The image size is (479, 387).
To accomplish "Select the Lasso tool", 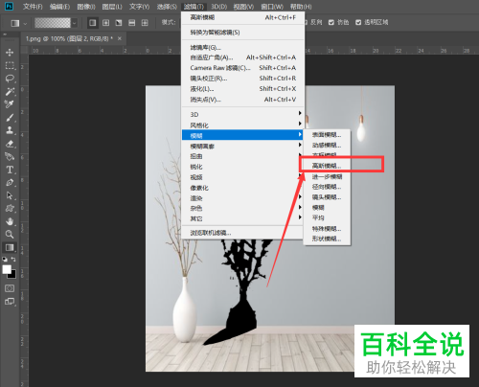I will 10,79.
